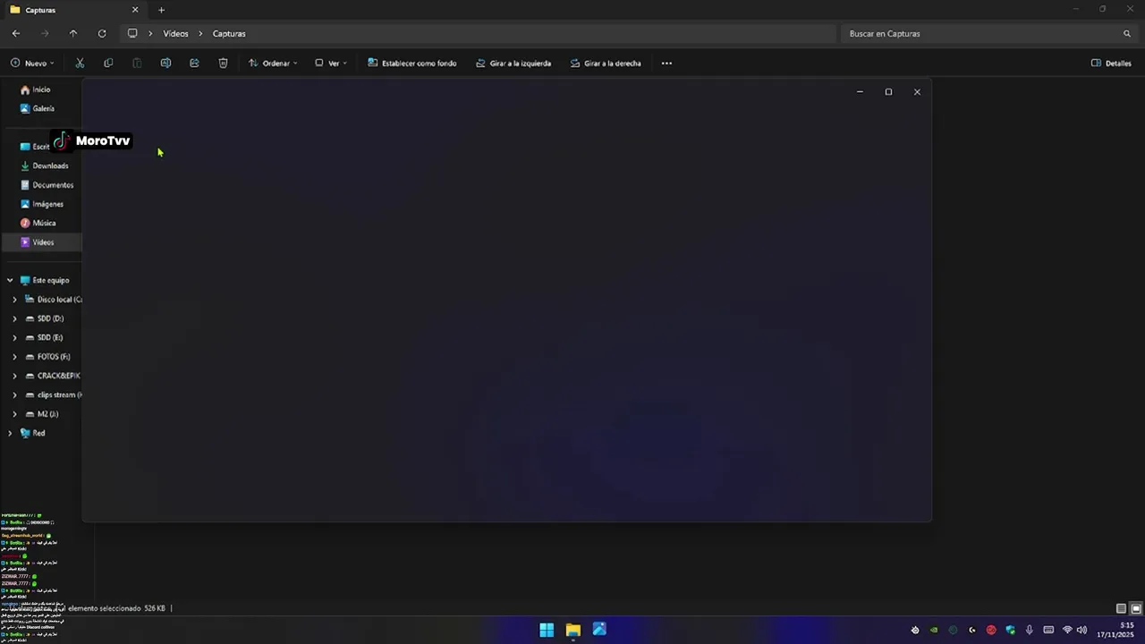This screenshot has height=644, width=1145.
Task: Close the image viewer overlay window
Action: [x=917, y=92]
